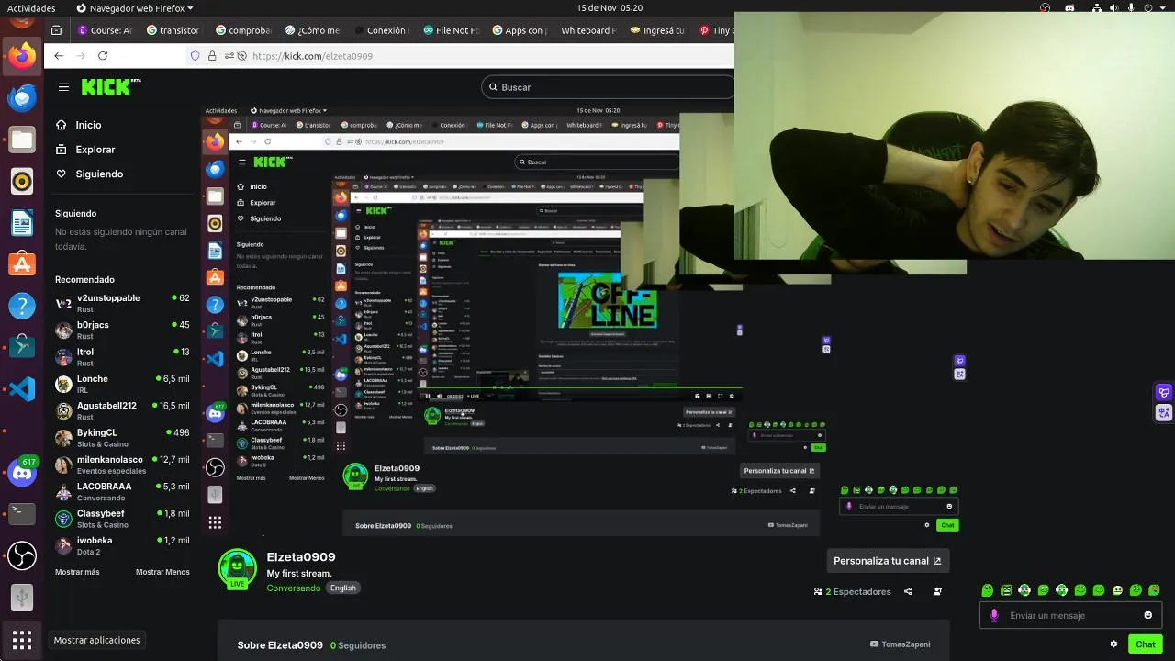This screenshot has height=661, width=1175.
Task: Launch Rhythmbox from the dock
Action: (22, 182)
